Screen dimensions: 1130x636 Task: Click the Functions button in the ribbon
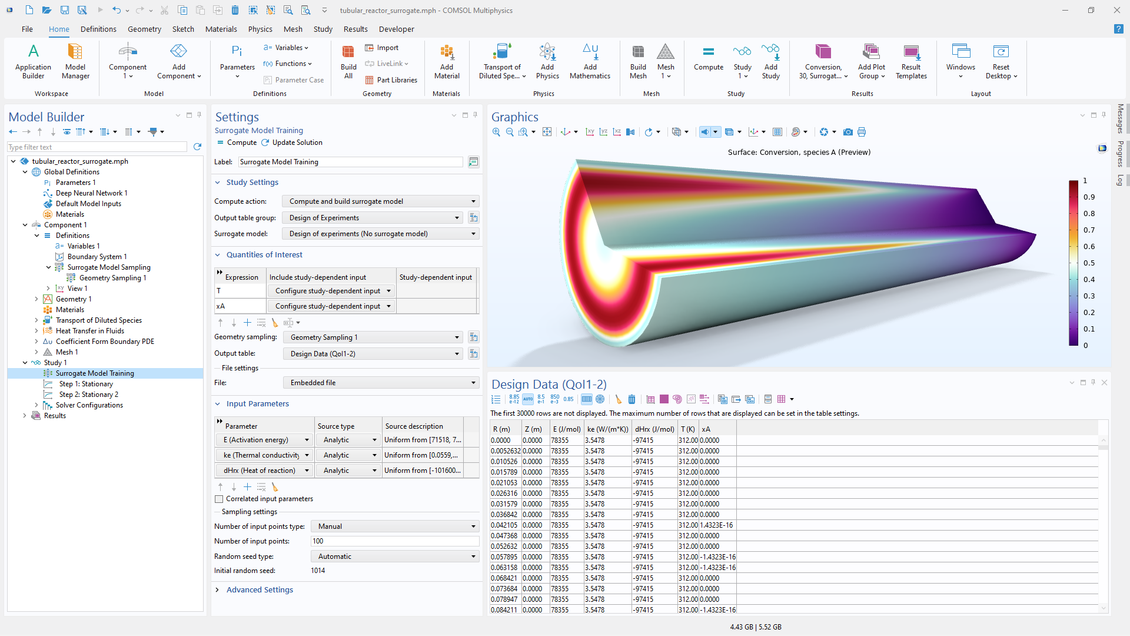click(287, 64)
